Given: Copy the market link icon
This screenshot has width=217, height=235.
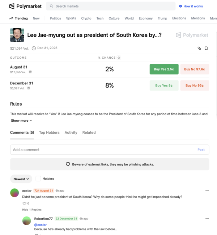Looking at the screenshot, I should click(x=199, y=48).
